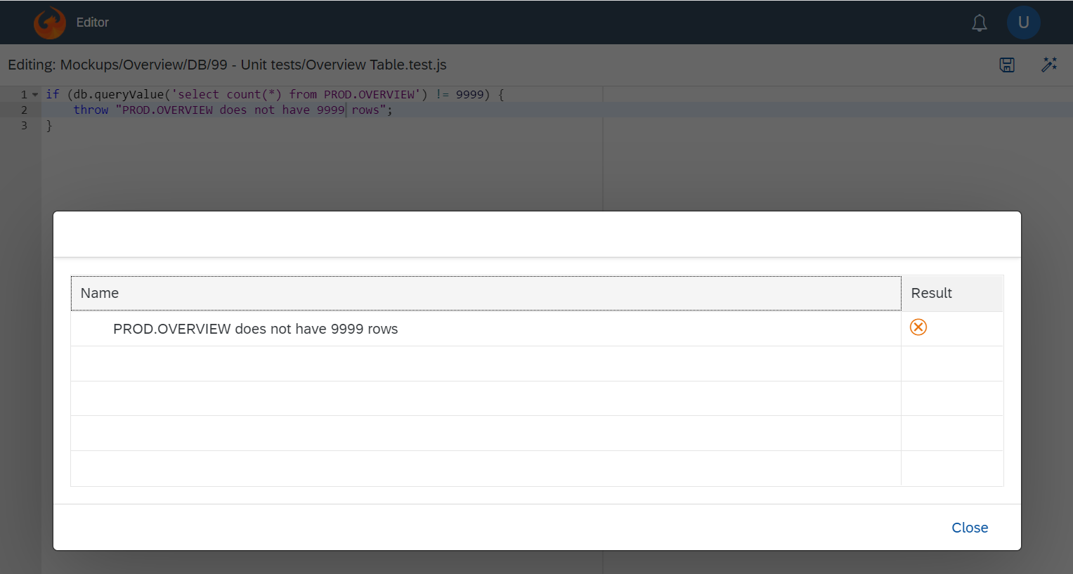The width and height of the screenshot is (1073, 574).
Task: Click the failed result icon in the table
Action: (x=918, y=327)
